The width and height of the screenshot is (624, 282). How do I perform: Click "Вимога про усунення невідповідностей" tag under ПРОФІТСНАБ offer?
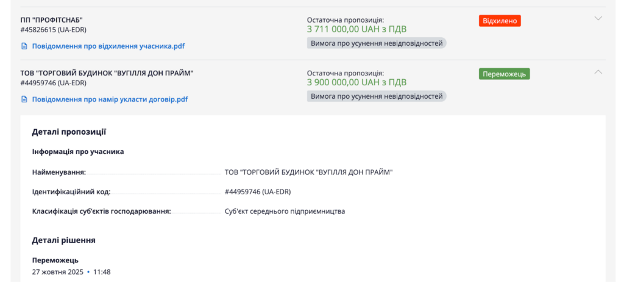[x=377, y=43]
